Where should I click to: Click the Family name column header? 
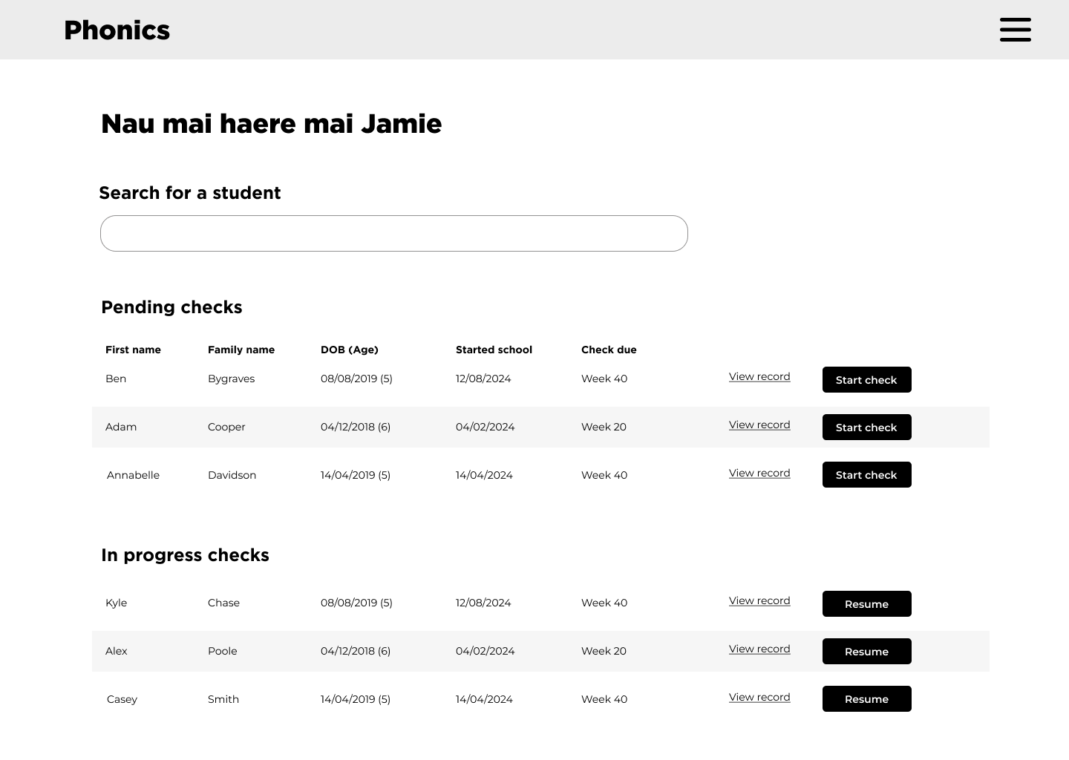(241, 350)
